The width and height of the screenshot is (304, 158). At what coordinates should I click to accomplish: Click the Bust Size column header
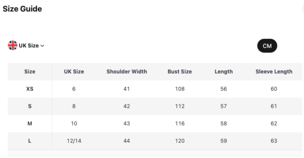[x=180, y=71]
